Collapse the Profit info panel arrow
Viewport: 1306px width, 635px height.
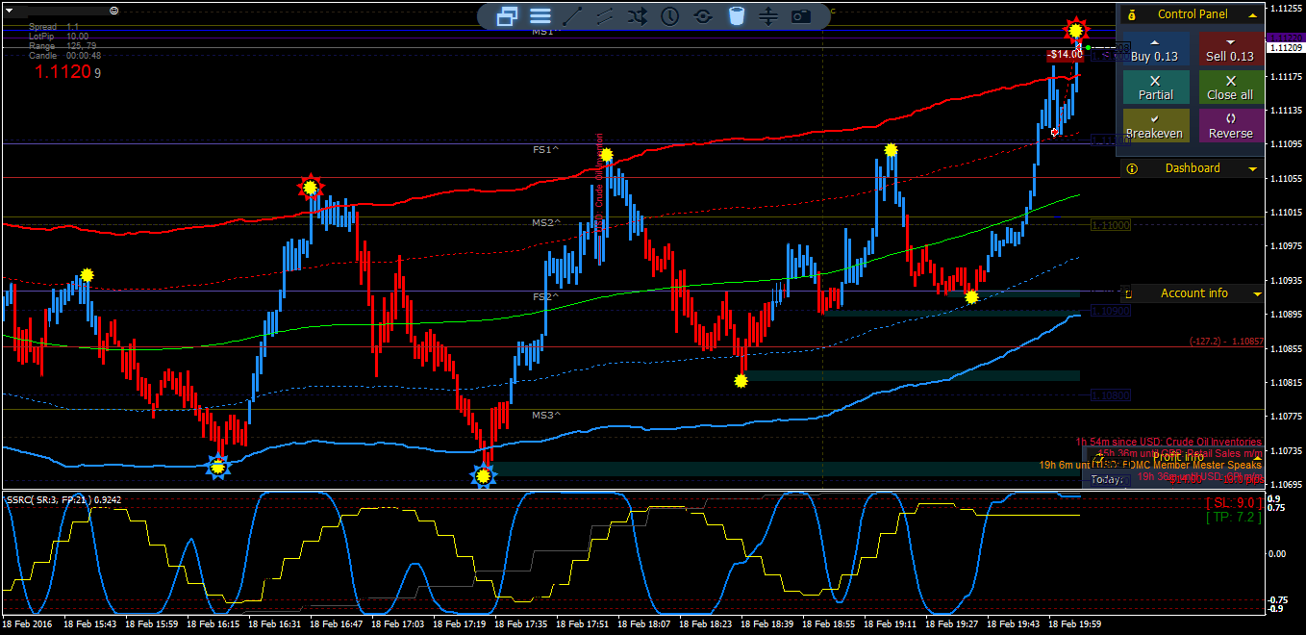click(x=1256, y=457)
